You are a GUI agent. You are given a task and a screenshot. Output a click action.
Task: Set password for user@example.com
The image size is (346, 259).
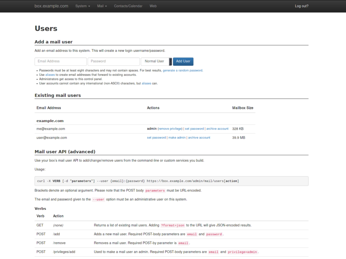pos(156,138)
